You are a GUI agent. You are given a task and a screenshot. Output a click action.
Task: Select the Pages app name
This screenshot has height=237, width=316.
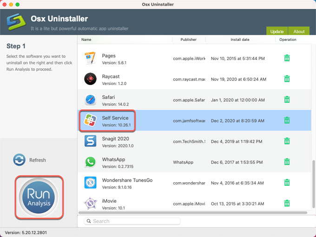pyautogui.click(x=109, y=56)
